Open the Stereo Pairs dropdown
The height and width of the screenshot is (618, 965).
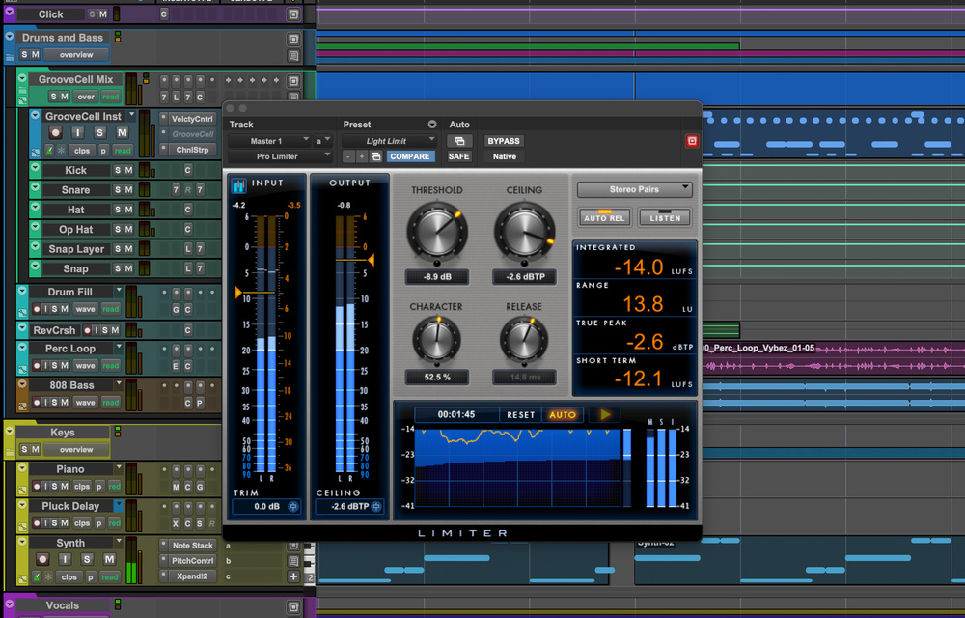(634, 189)
